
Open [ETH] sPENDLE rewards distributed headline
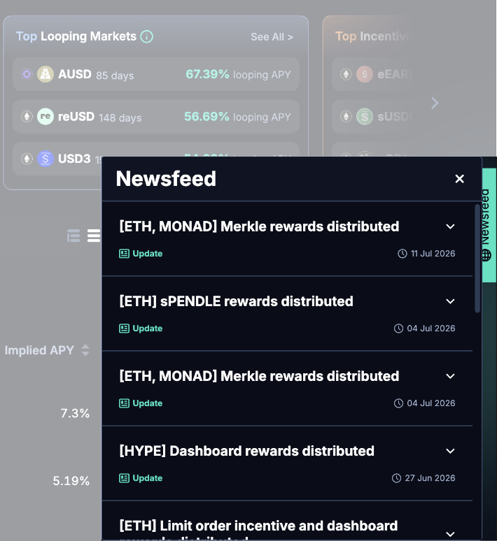(237, 301)
